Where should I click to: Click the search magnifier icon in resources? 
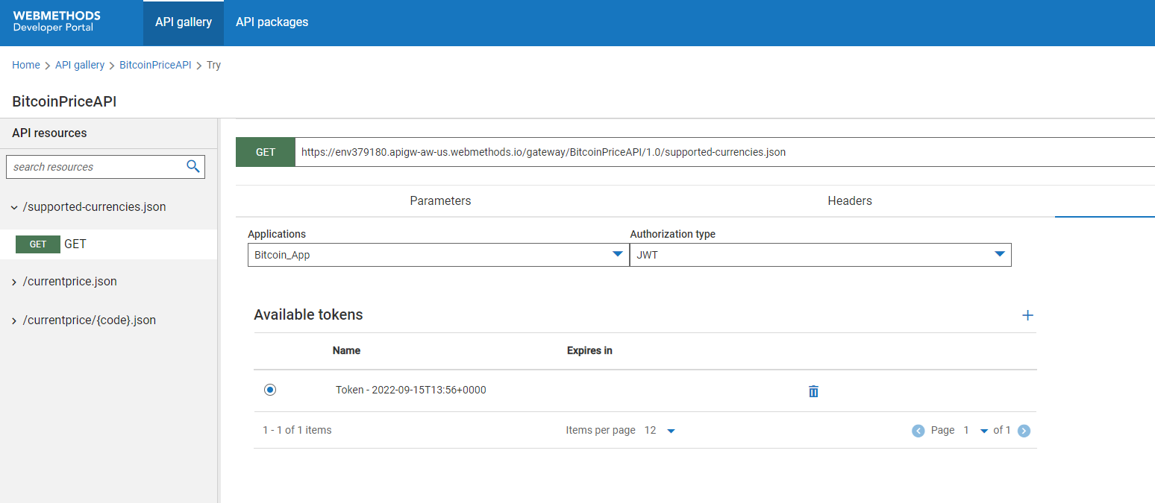193,166
